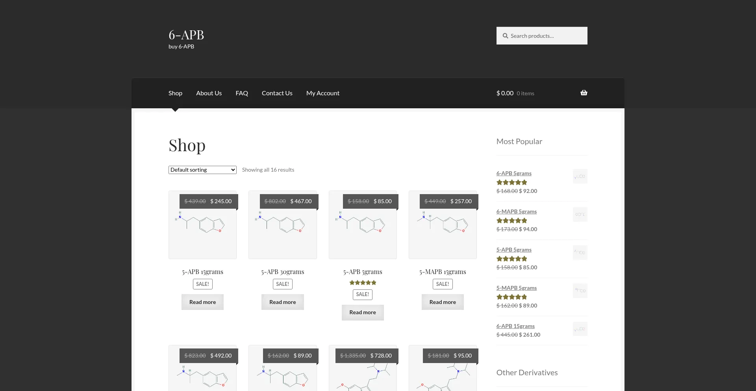Image resolution: width=756 pixels, height=391 pixels.
Task: Click Read more under 5-APB 15grams
Action: coord(202,302)
